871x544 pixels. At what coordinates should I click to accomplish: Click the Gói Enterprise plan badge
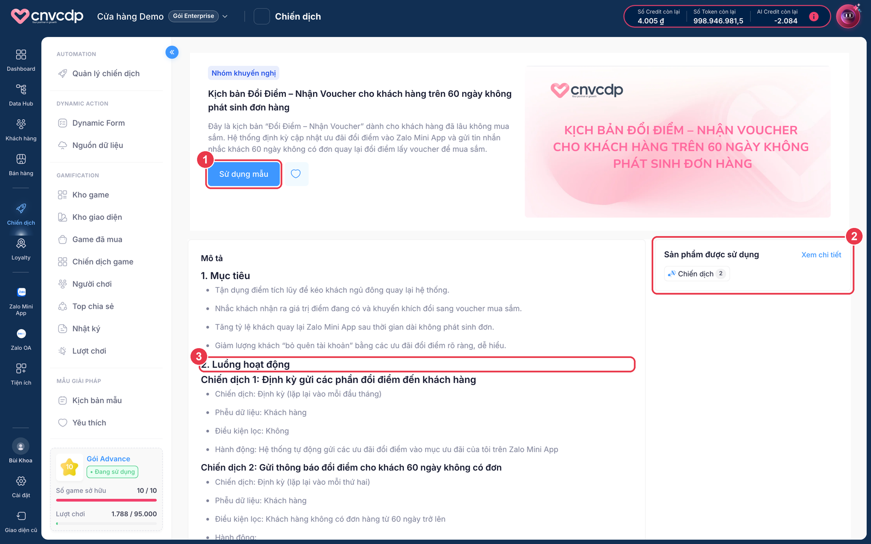click(193, 16)
